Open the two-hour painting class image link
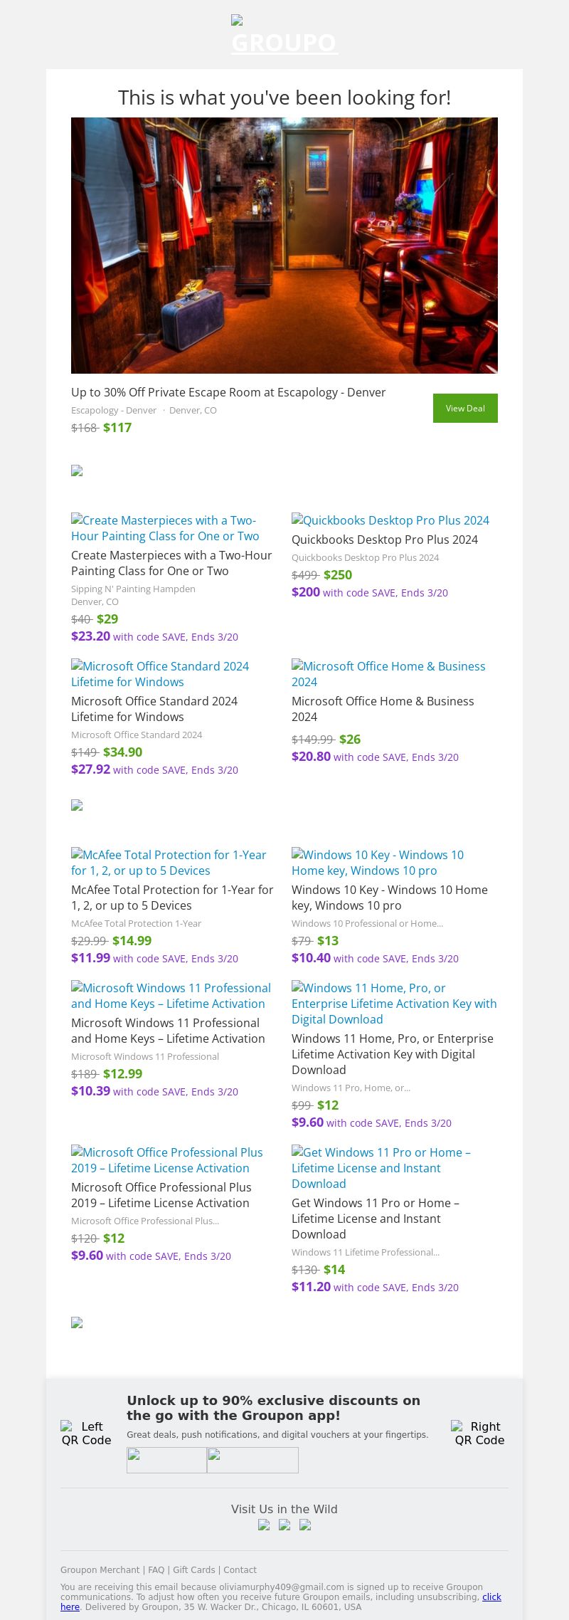 tap(165, 528)
